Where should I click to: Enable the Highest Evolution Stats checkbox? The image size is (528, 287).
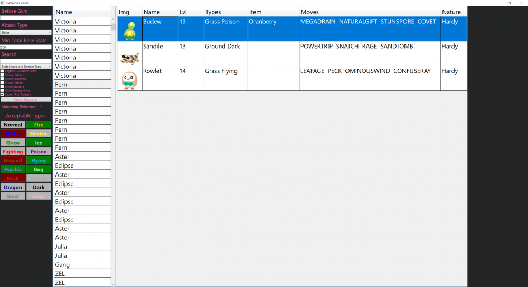2,71
